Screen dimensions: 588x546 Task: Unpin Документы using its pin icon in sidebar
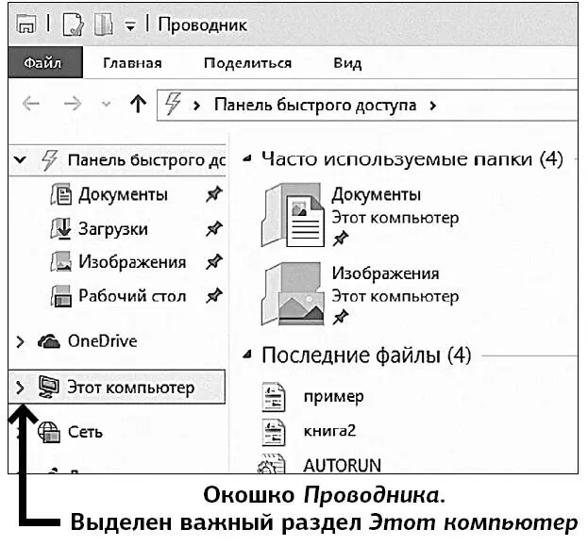(214, 194)
